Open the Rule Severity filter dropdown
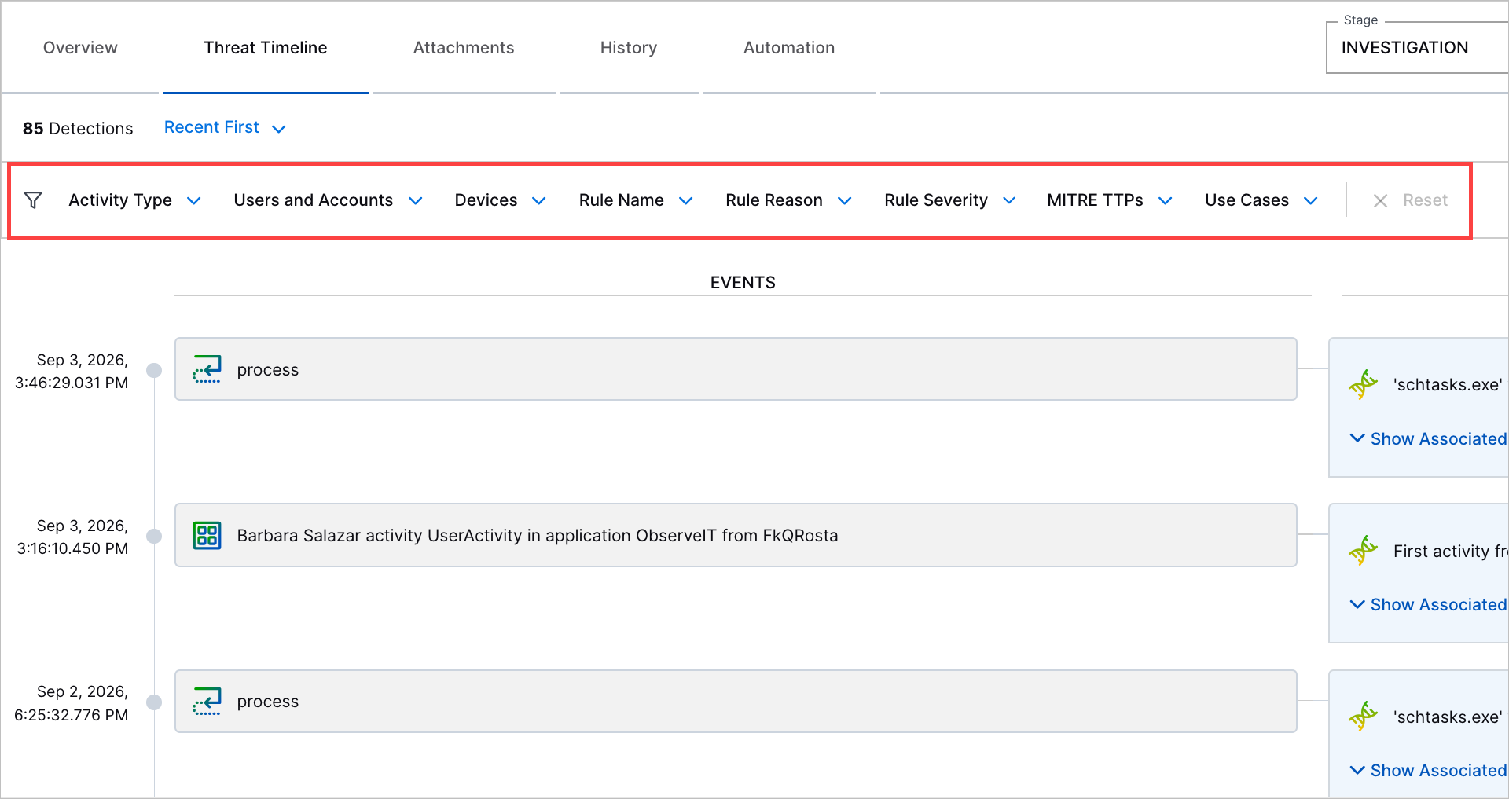Image resolution: width=1509 pixels, height=799 pixels. point(950,200)
